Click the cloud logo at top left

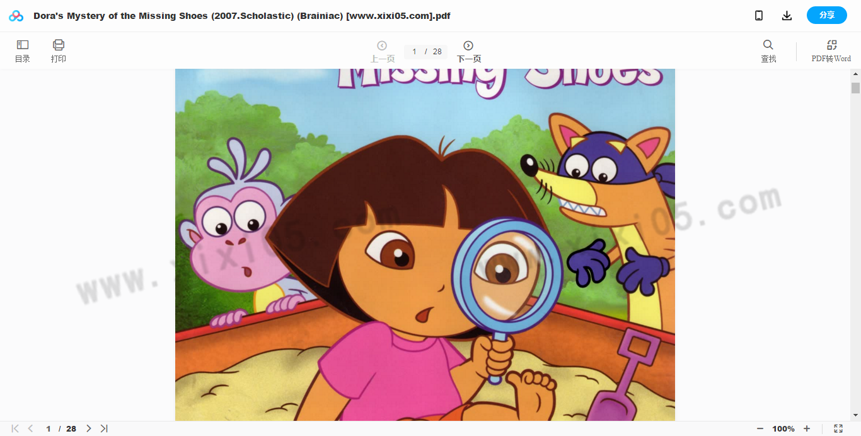[x=16, y=16]
